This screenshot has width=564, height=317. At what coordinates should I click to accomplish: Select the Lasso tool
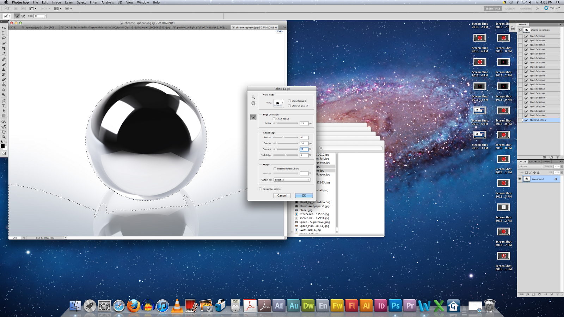(4, 38)
